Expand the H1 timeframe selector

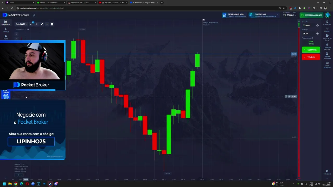click(x=18, y=175)
